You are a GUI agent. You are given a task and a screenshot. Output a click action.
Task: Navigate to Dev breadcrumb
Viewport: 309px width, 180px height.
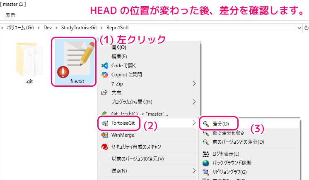click(48, 28)
